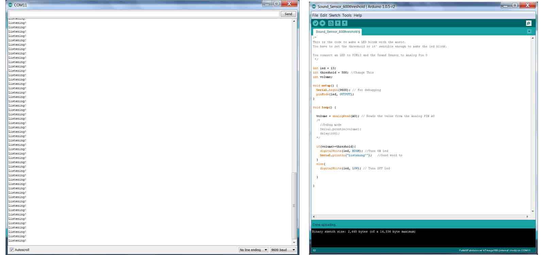Image resolution: width=544 pixels, height=255 pixels.
Task: Open the 'No line ending' dropdown
Action: pos(253,250)
